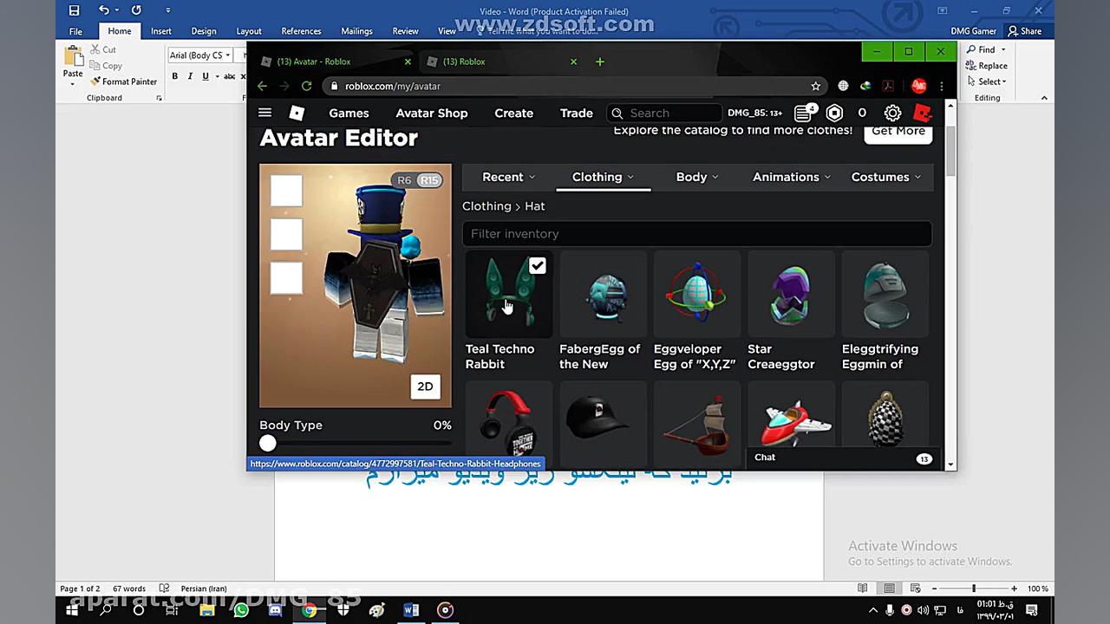1110x624 pixels.
Task: Select the FabergEgg of the New thumbnail
Action: 604,295
